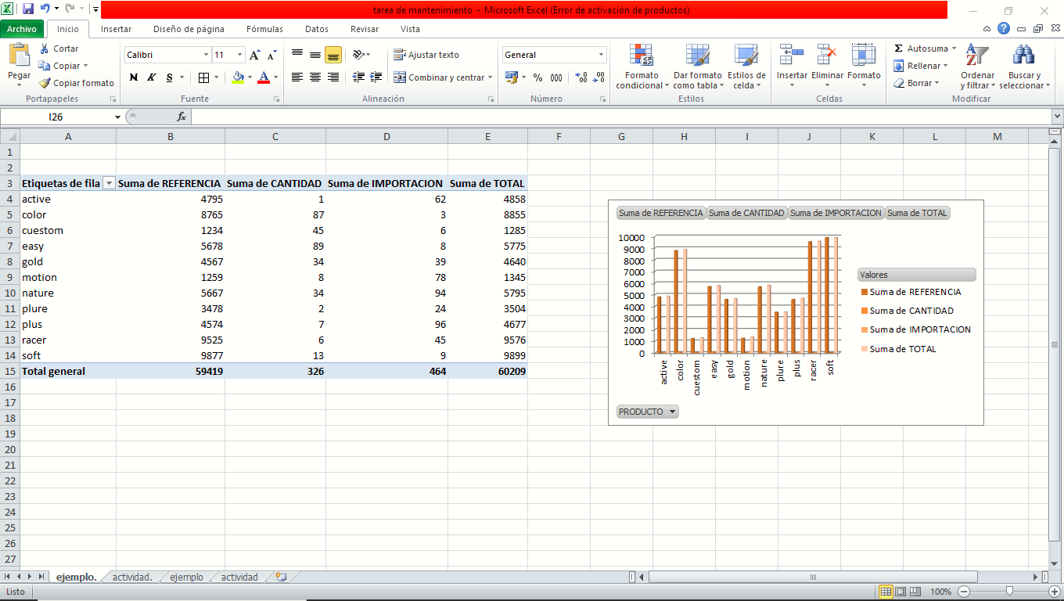Increase decimal places
The image size is (1064, 601).
point(581,77)
